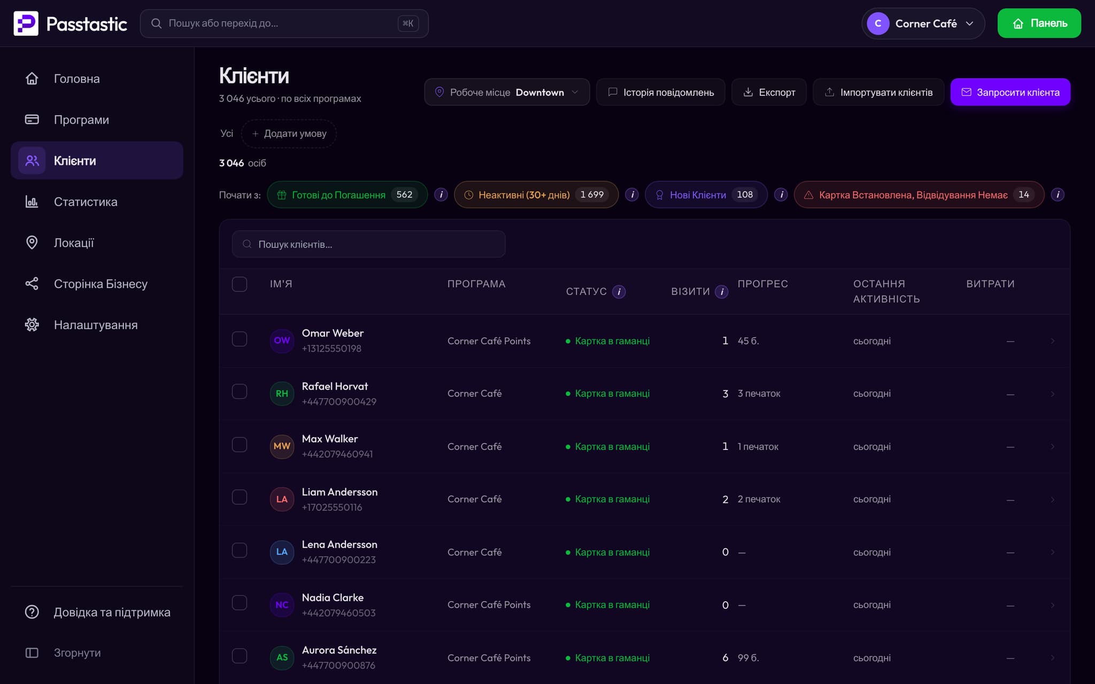Click Aurora Sánchez's AS avatar

pos(282,658)
